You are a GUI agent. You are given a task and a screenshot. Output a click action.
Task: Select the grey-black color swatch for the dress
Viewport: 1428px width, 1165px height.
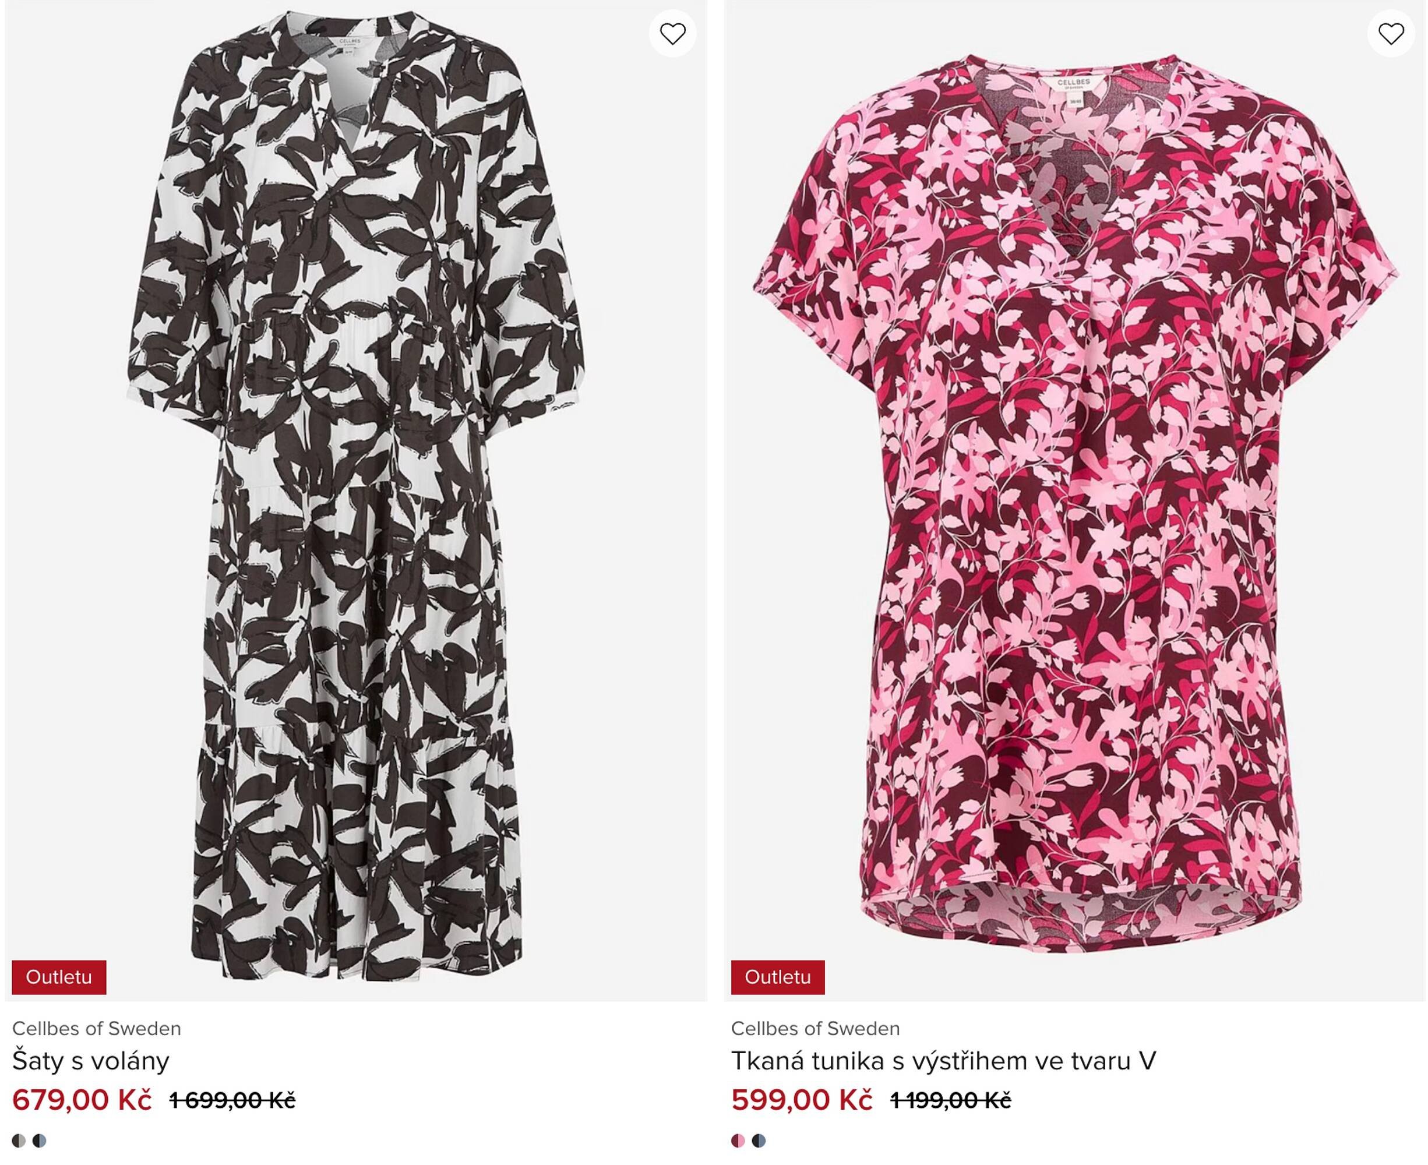(x=19, y=1141)
